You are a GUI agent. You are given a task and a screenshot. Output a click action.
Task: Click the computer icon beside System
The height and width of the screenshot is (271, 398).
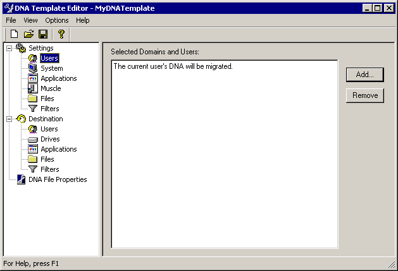(33, 68)
